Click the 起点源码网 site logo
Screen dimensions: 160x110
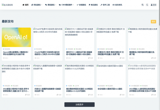7,5
